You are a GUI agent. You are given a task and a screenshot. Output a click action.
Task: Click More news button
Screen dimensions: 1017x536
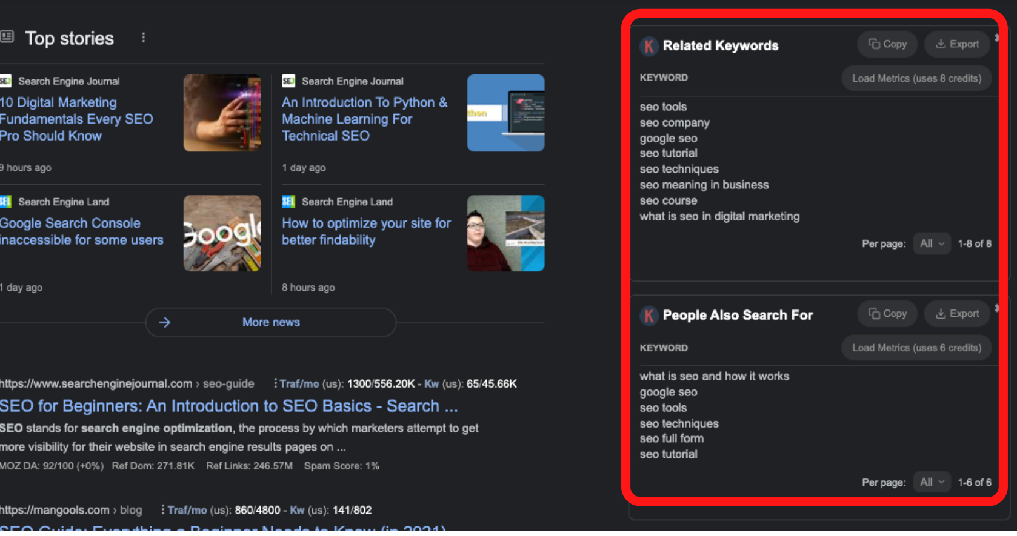(x=271, y=323)
